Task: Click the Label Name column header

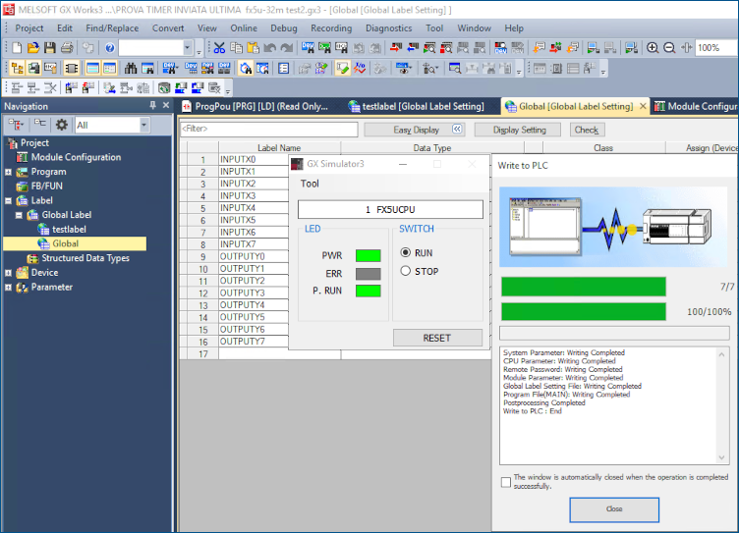Action: pyautogui.click(x=279, y=147)
